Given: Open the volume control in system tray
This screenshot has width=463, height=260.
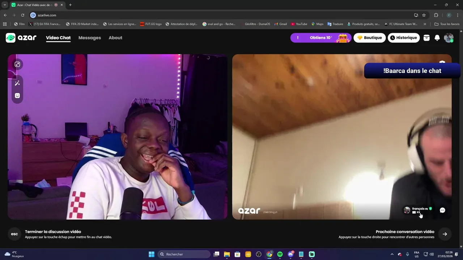Looking at the screenshot, I should click(x=432, y=254).
